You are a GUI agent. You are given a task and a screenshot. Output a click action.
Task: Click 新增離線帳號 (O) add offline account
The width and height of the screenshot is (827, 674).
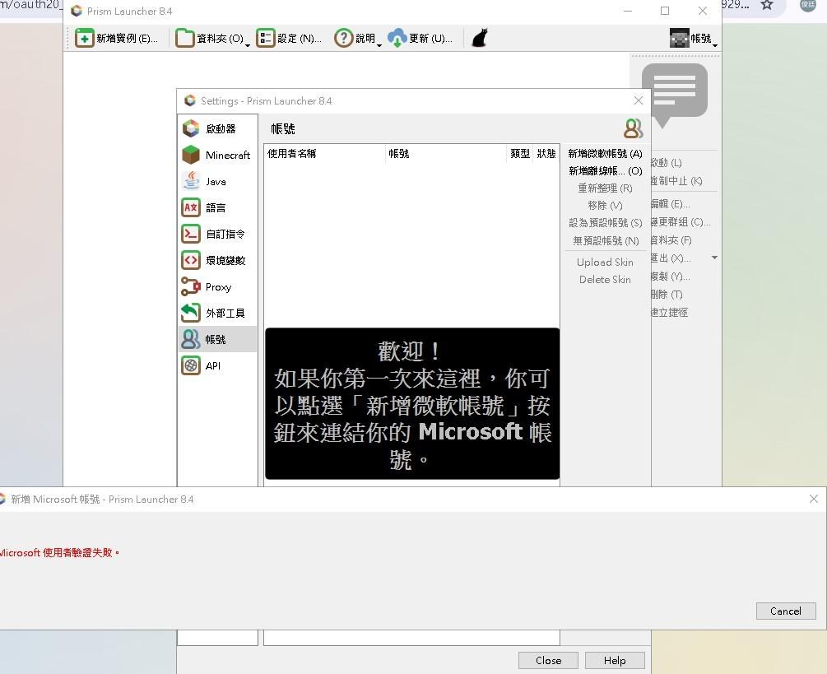coord(605,171)
